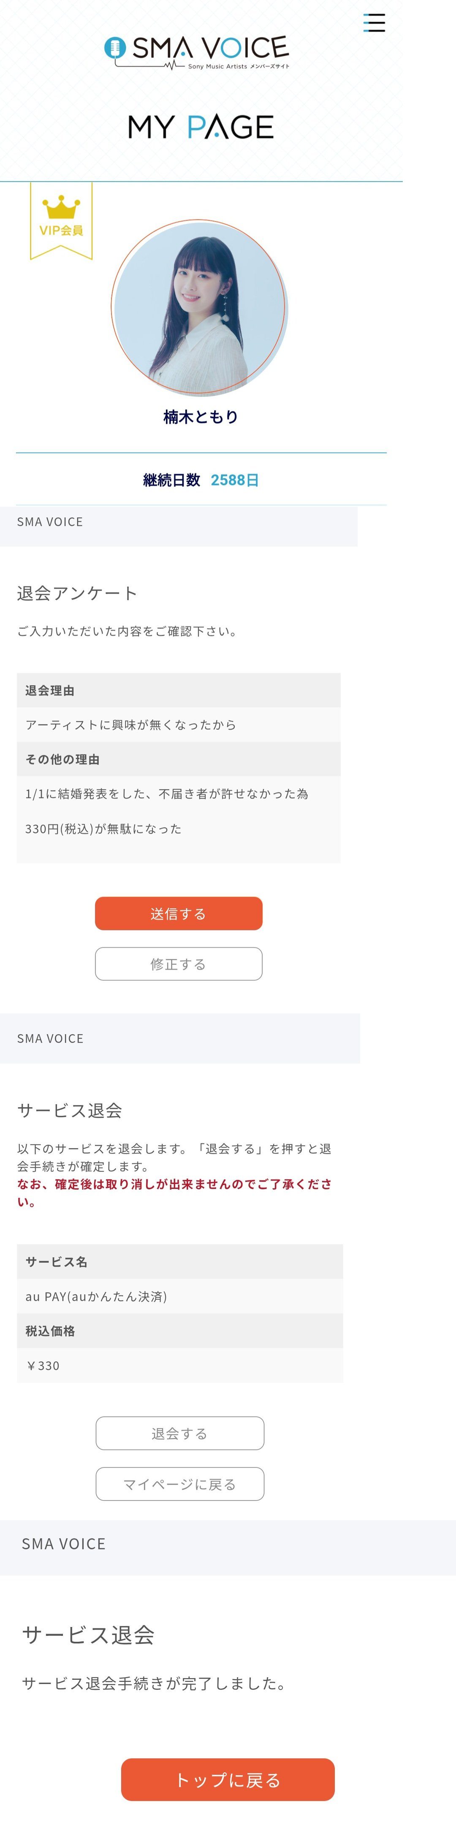Click the サービス退会手続きが完了しました message

pyautogui.click(x=155, y=1683)
